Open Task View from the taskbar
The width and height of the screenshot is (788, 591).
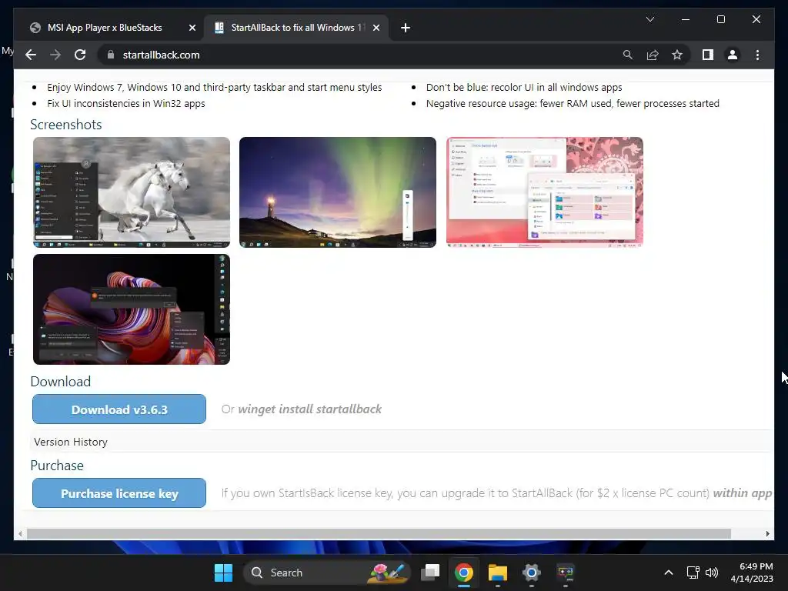(430, 573)
